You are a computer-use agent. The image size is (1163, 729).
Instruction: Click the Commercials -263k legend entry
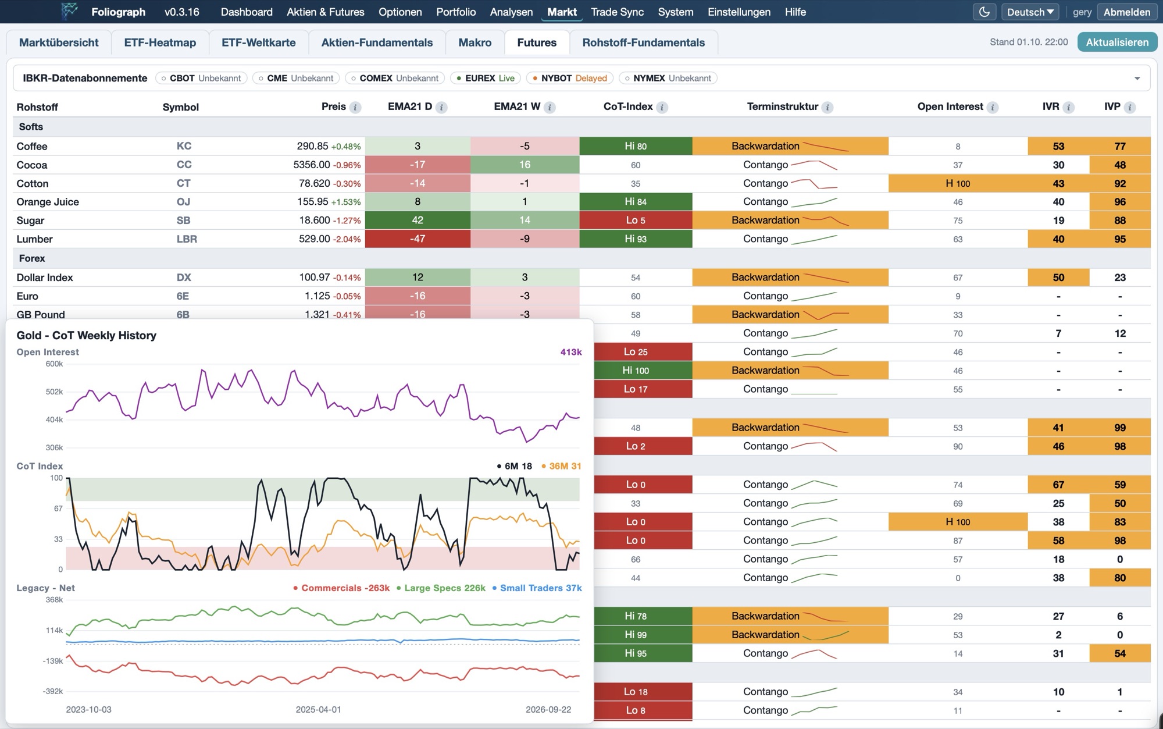[x=341, y=588]
